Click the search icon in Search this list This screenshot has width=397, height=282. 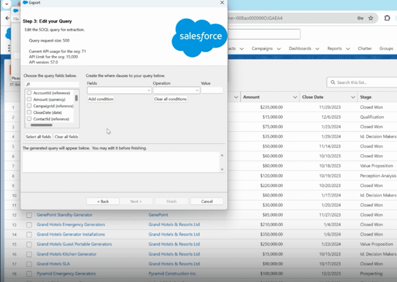333,82
